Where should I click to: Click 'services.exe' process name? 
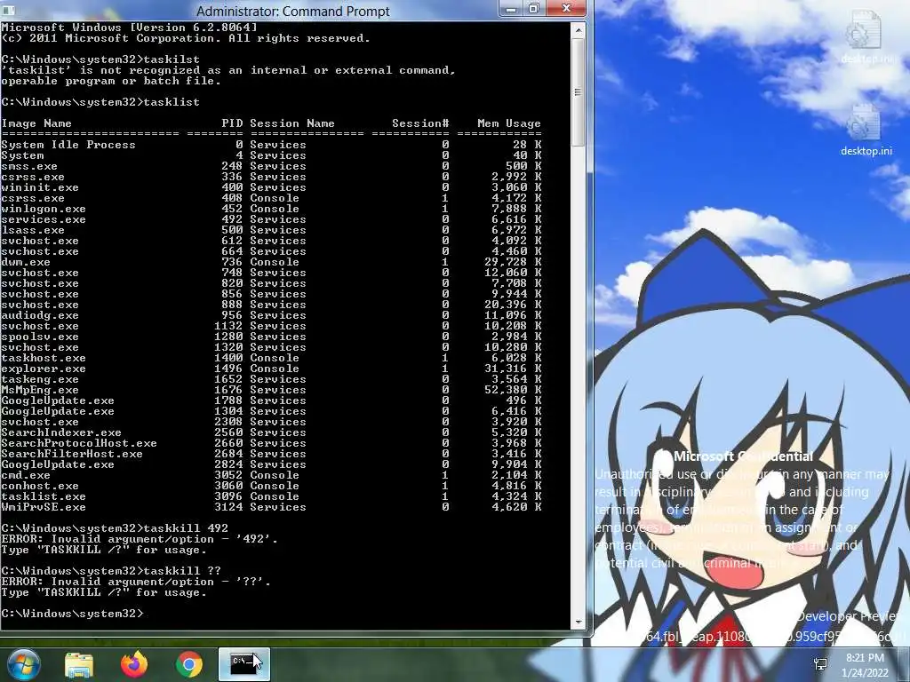click(x=44, y=219)
